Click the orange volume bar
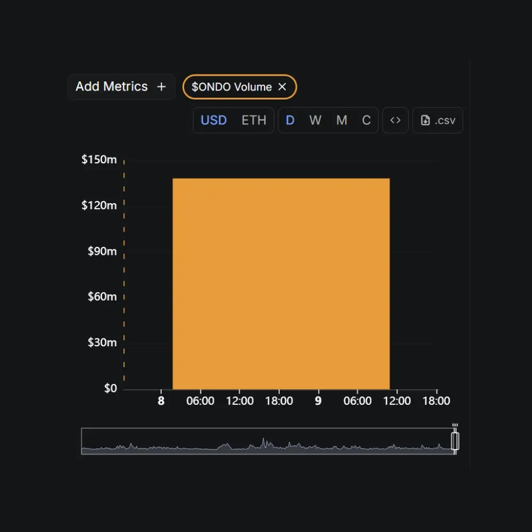The image size is (532, 532). [x=281, y=284]
